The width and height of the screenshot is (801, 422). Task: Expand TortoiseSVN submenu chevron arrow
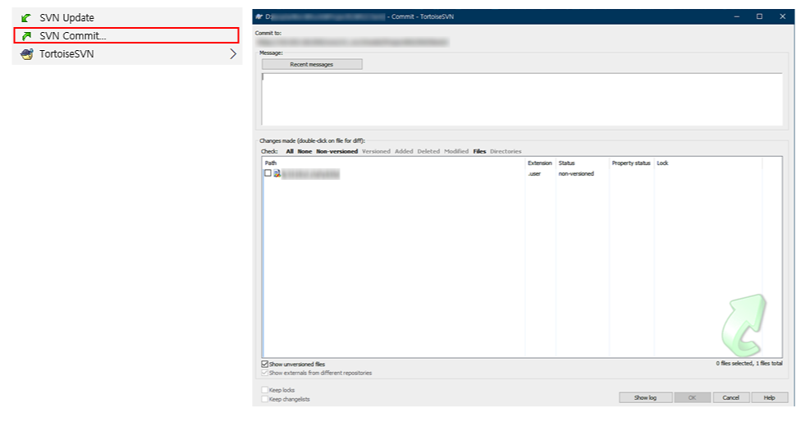[x=233, y=53]
